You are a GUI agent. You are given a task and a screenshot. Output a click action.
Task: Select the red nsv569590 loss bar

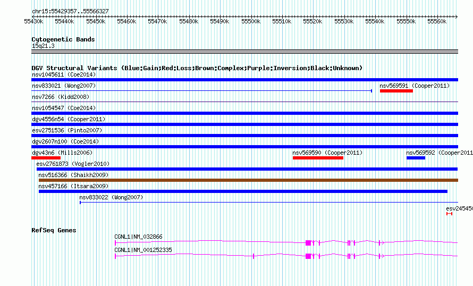pos(318,158)
